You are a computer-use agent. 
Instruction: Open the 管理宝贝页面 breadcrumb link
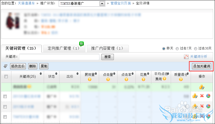121,3
